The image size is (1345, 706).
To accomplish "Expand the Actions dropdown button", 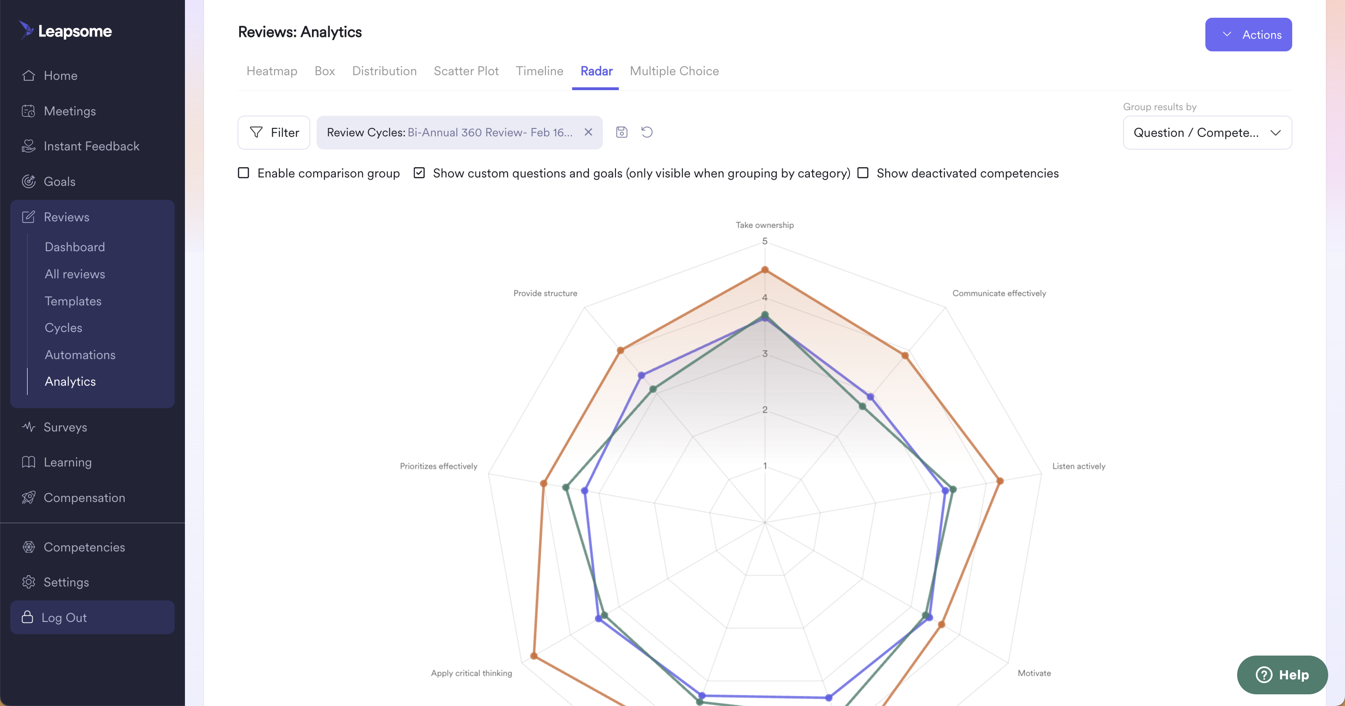I will 1248,35.
